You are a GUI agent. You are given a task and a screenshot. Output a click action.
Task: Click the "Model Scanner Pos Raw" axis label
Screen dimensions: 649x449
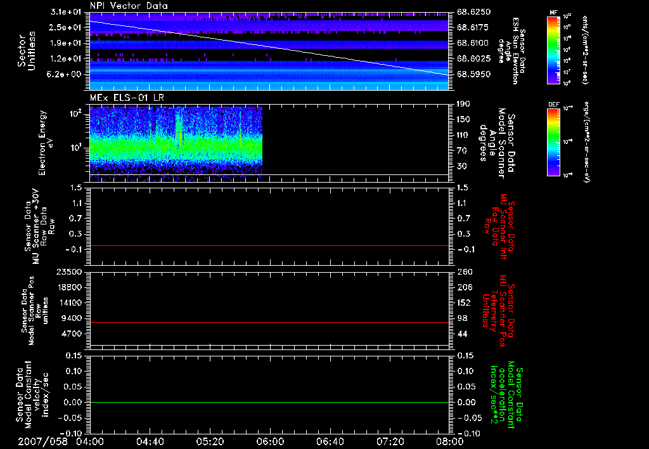[34, 311]
